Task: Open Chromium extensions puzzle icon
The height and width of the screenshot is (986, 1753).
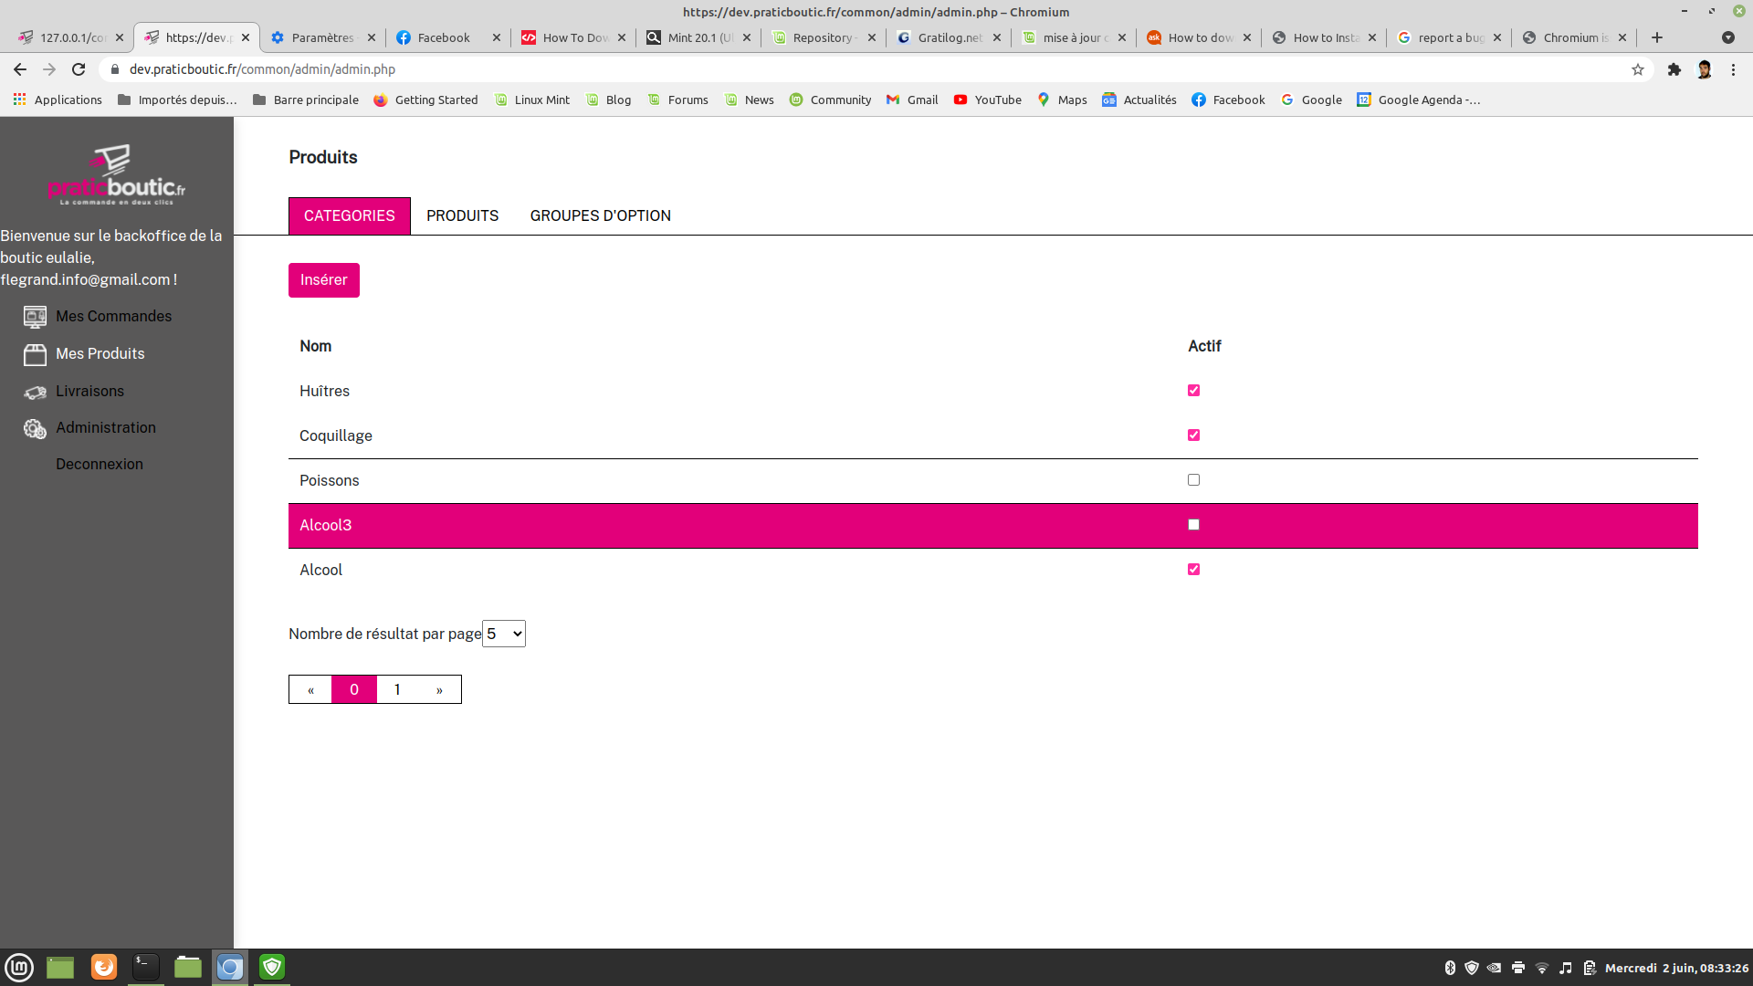Action: 1674,69
